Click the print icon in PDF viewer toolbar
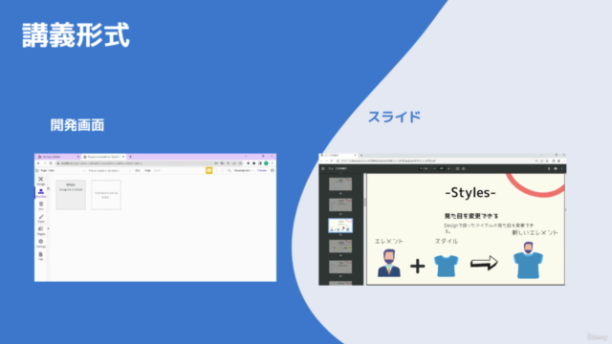612x344 pixels. (556, 168)
